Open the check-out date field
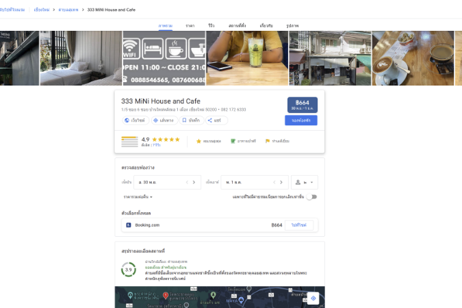462x308 pixels. click(x=255, y=182)
